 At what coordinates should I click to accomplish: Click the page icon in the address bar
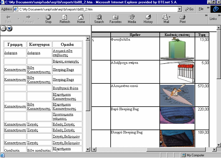click(16, 9)
